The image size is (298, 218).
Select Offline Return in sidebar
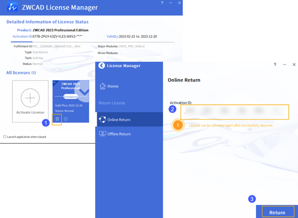click(129, 134)
